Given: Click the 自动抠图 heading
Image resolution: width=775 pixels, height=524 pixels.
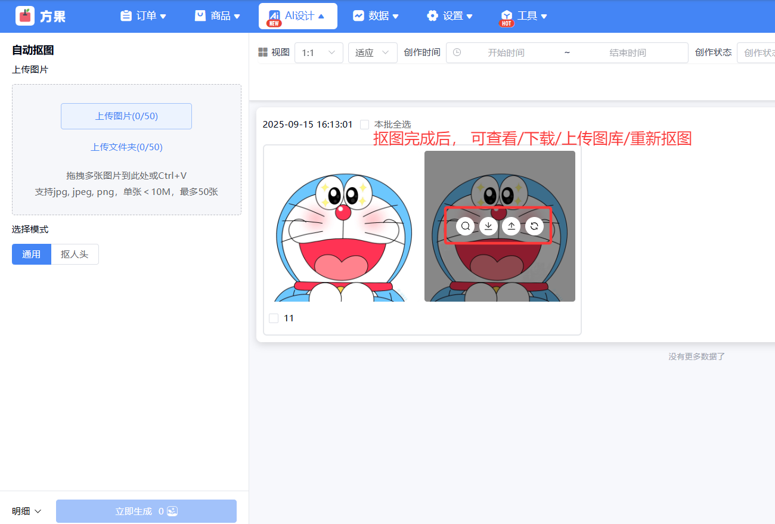Looking at the screenshot, I should point(33,50).
